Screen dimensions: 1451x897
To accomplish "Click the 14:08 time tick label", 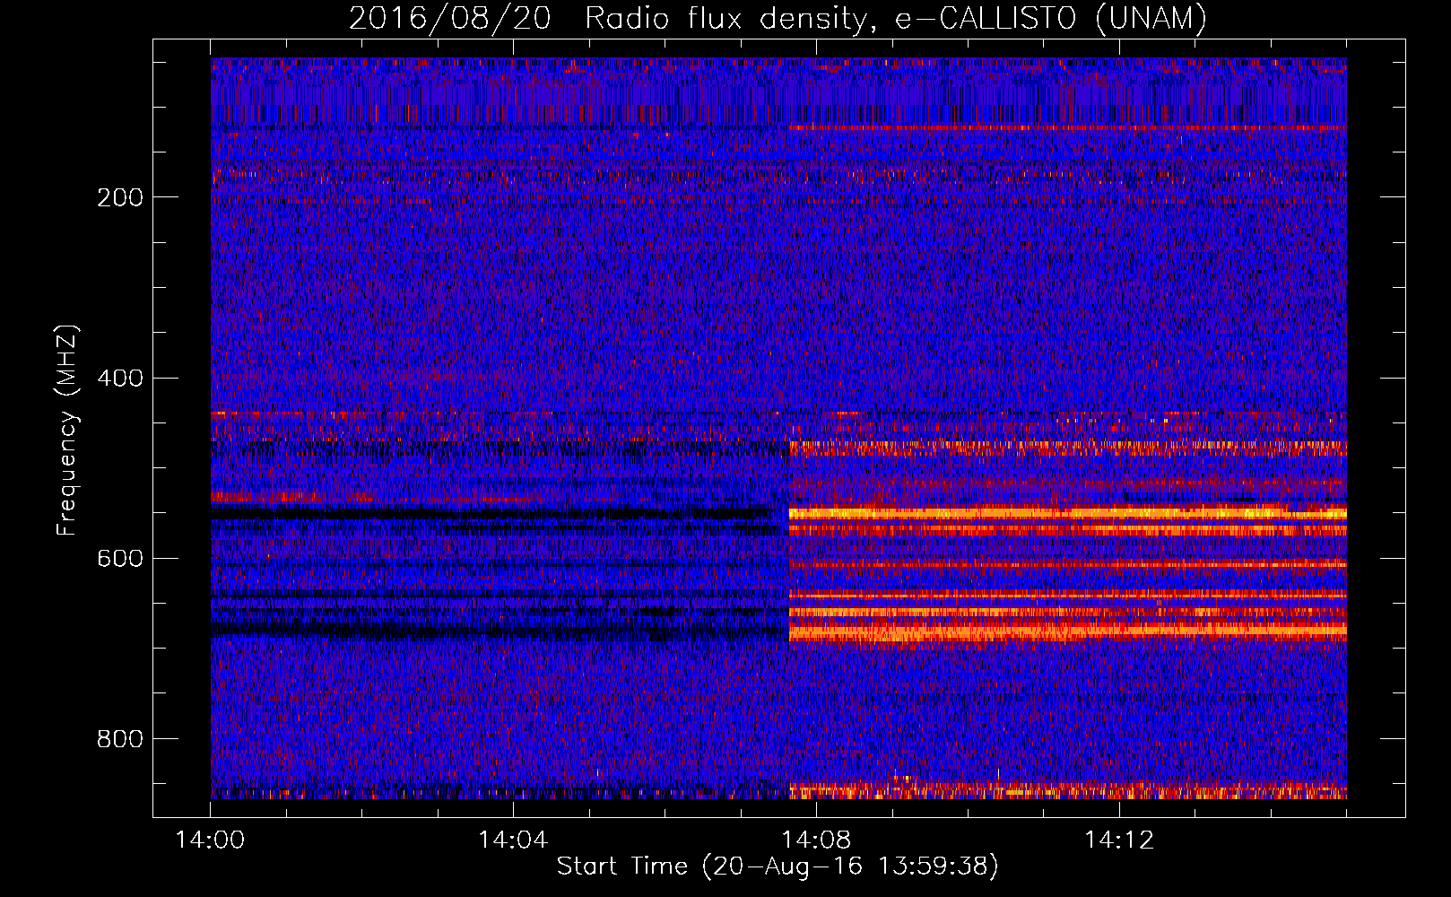I will pyautogui.click(x=816, y=840).
